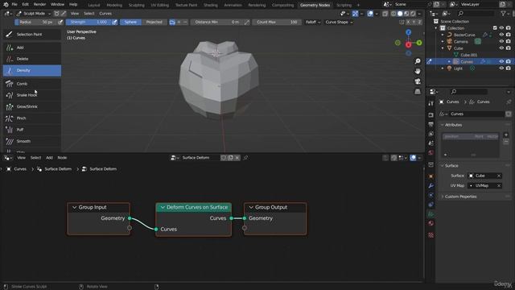
Task: Switch perspective/orthographic grid icon
Action: 418,91
